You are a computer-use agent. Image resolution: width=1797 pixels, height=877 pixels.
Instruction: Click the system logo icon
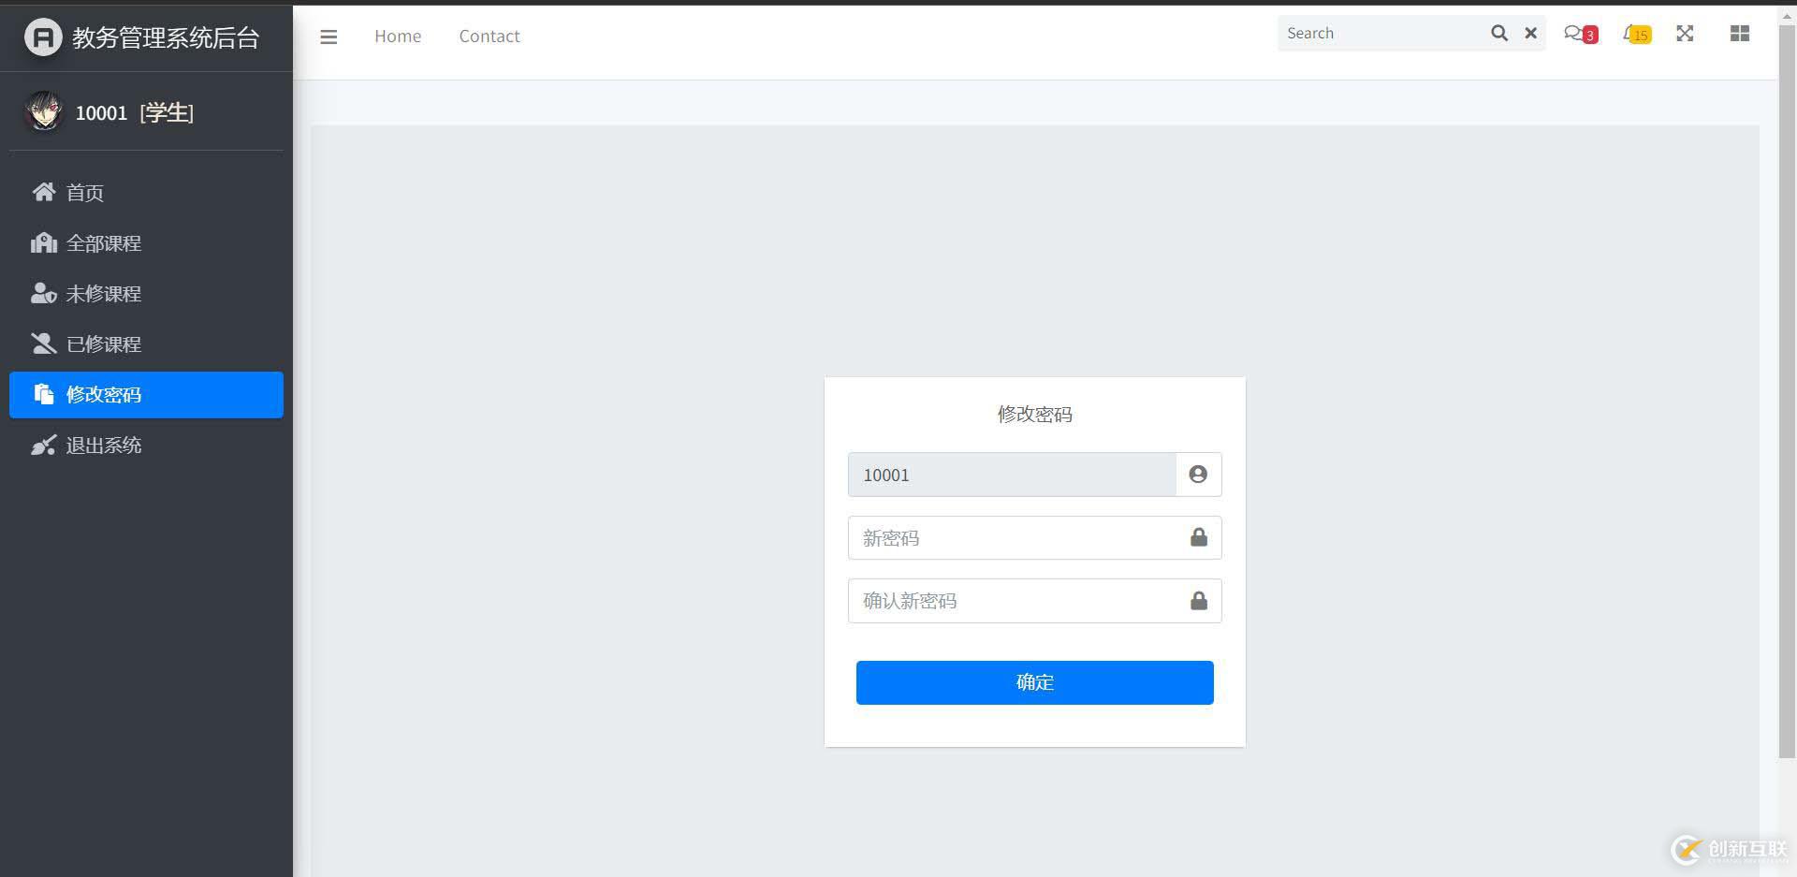[x=42, y=37]
